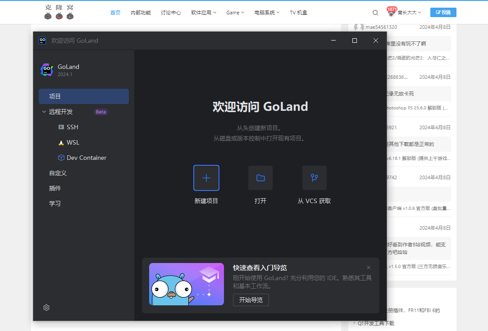Image resolution: width=488 pixels, height=331 pixels.
Task: Click the Open folder icon
Action: click(x=260, y=178)
